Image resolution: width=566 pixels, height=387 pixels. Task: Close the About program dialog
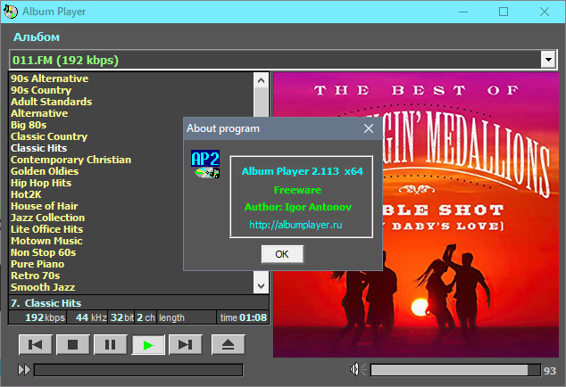click(x=369, y=128)
